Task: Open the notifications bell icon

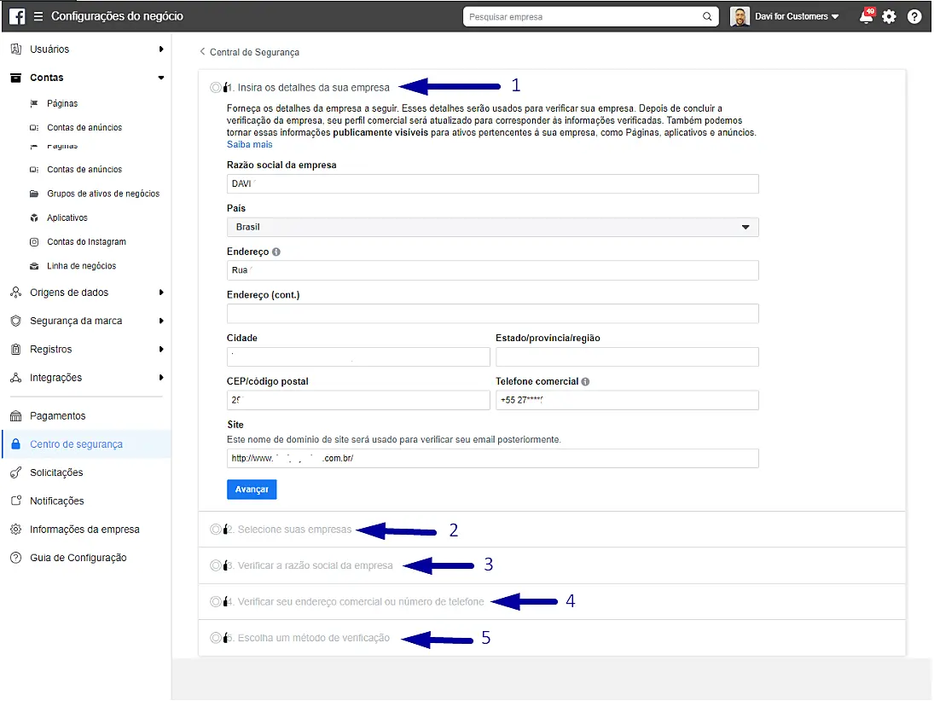Action: coord(867,16)
